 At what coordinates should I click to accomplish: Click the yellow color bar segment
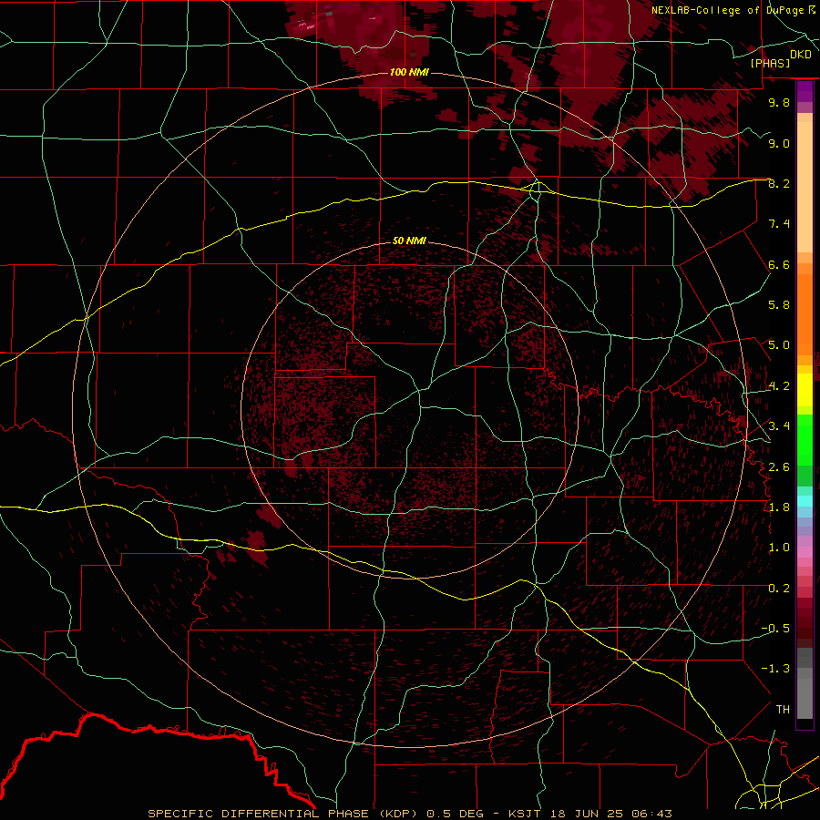(805, 390)
